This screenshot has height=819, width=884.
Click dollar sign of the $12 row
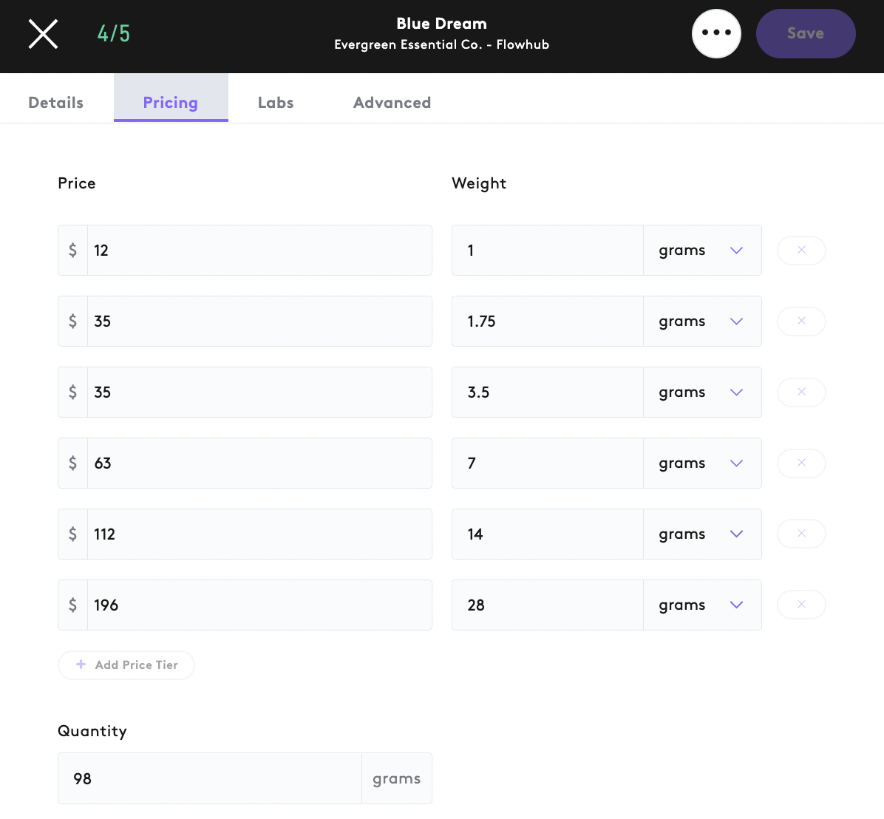click(72, 251)
